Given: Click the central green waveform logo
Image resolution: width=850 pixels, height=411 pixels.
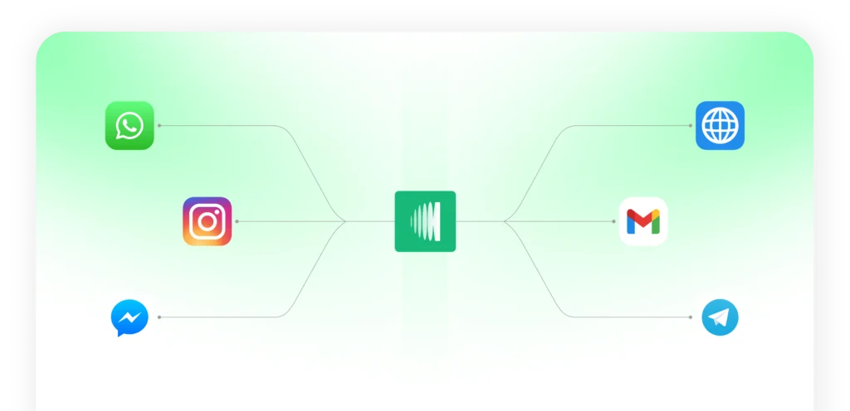Looking at the screenshot, I should [425, 221].
